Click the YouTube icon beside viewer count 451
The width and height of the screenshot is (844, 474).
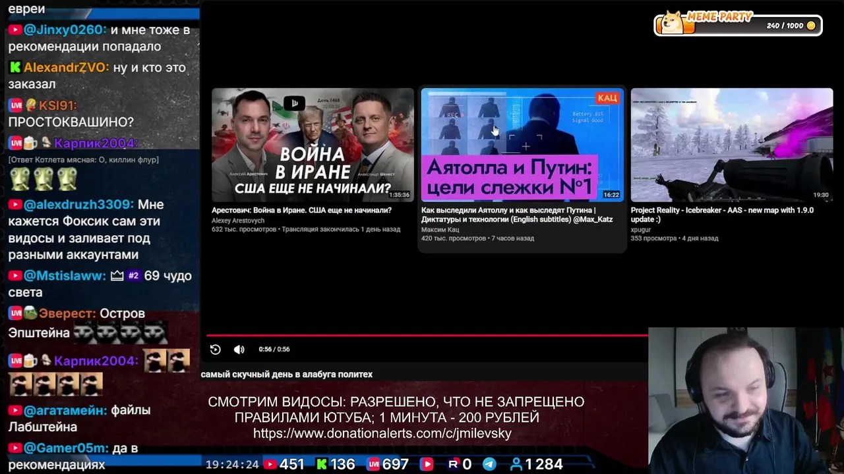pyautogui.click(x=270, y=464)
